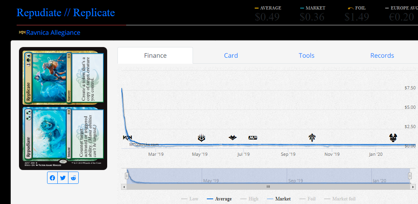Image resolution: width=418 pixels, height=204 pixels.
Task: Click the navigator scrollbar left arrow
Action: 124,187
